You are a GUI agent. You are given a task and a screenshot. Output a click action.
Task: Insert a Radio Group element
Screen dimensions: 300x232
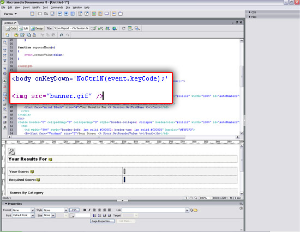point(73,14)
